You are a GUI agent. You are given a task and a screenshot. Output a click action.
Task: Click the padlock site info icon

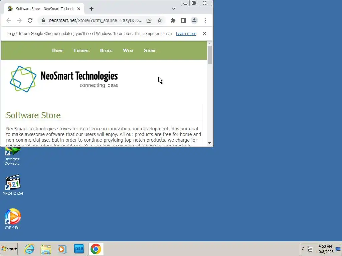pos(43,20)
